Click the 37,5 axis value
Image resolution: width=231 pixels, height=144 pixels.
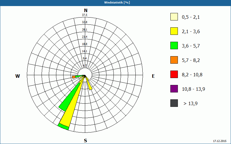click(85, 15)
